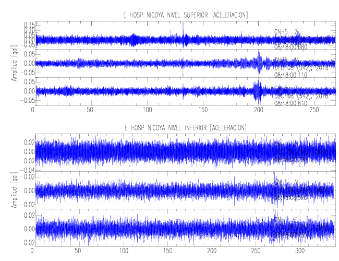The image size is (339, 261).
Task: Click the timestamp '08:48:00.110'
Action: coord(290,75)
